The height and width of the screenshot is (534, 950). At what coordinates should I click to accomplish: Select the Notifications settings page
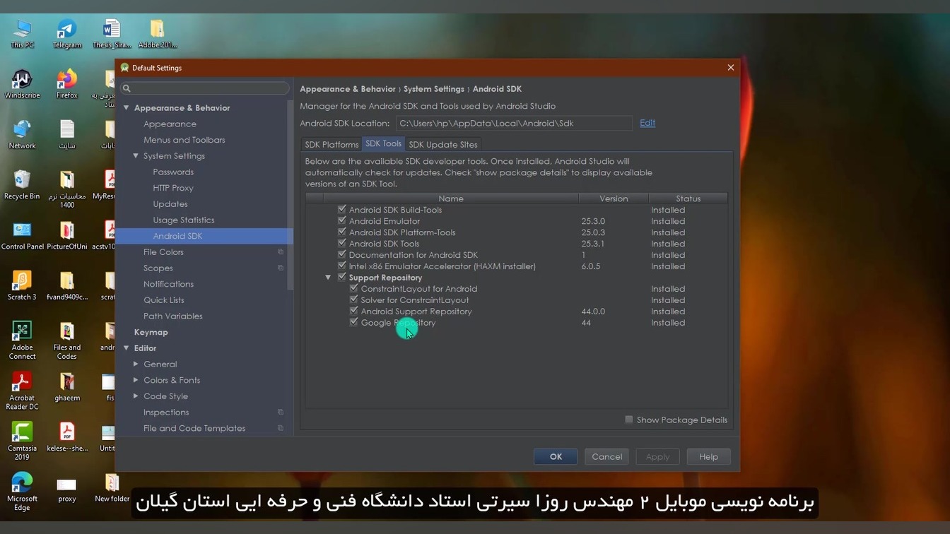[x=168, y=284]
